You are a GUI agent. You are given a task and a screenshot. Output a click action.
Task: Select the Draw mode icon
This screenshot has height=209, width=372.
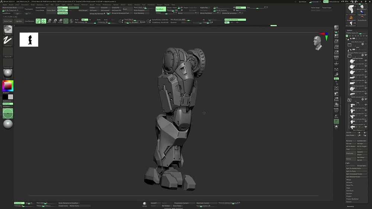[x=44, y=21]
